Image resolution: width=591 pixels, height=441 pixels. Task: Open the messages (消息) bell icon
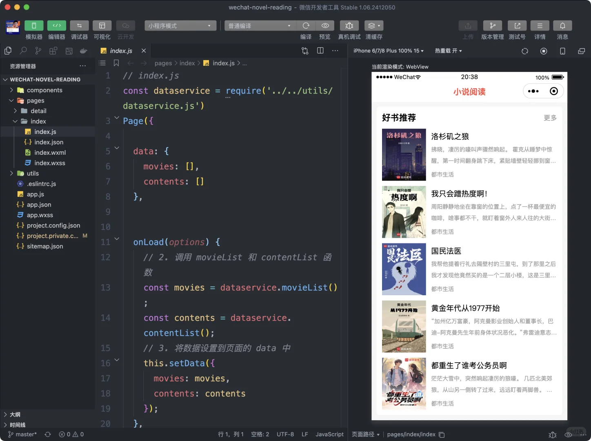562,26
